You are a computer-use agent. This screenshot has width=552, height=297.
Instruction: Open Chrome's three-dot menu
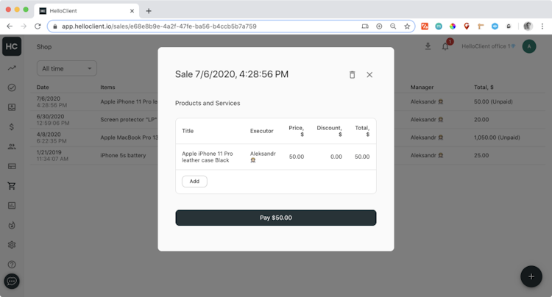click(x=543, y=26)
